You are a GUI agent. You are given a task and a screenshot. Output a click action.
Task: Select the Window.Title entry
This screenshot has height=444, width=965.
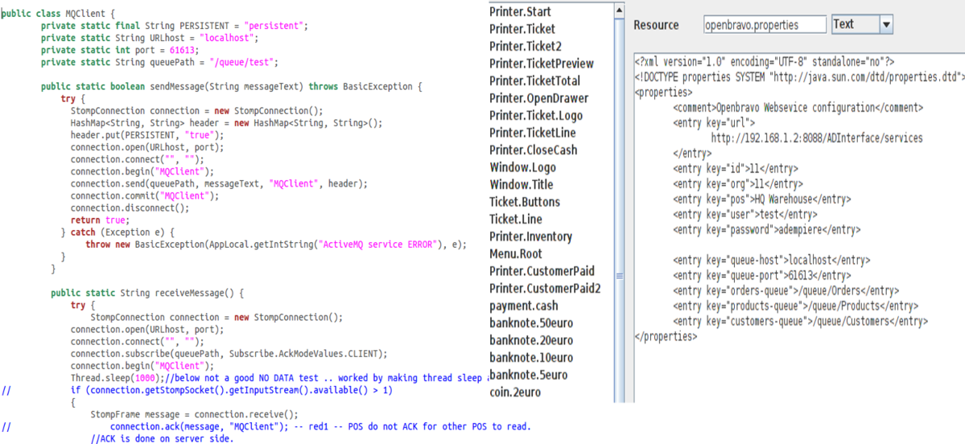click(521, 184)
